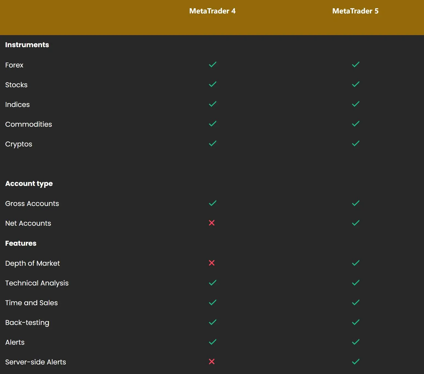Click the Technical Analysis row label

pyautogui.click(x=37, y=283)
